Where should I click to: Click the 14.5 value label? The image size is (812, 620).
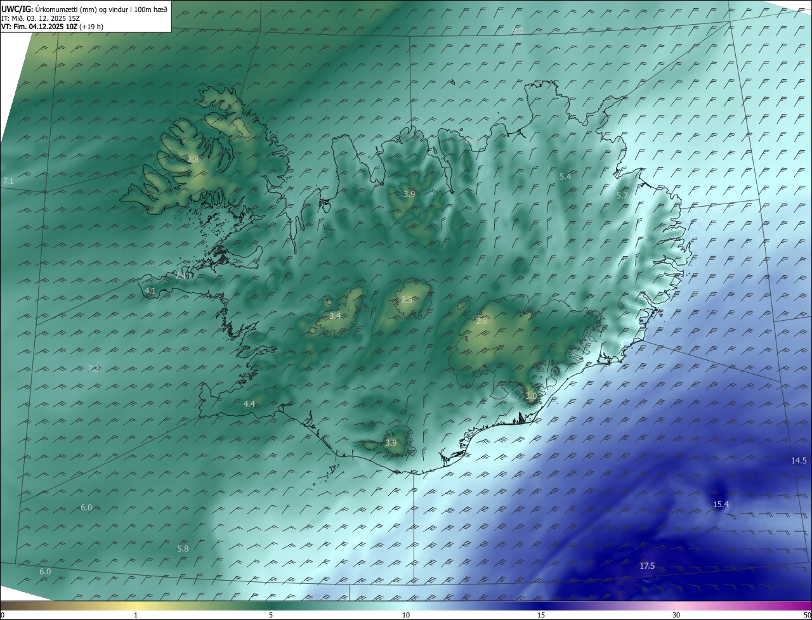[799, 461]
